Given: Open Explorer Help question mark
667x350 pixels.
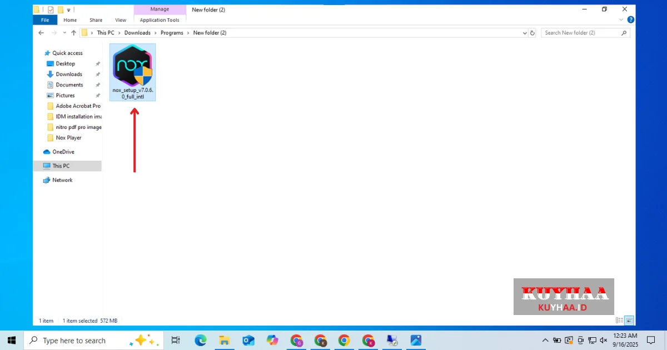Looking at the screenshot, I should coord(631,19).
